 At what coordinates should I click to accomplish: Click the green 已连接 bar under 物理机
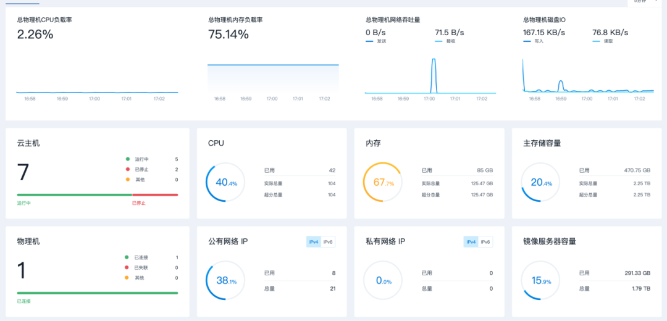click(97, 293)
